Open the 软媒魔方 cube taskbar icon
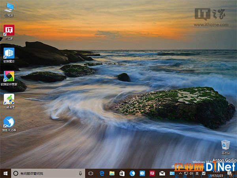 (x=142, y=174)
